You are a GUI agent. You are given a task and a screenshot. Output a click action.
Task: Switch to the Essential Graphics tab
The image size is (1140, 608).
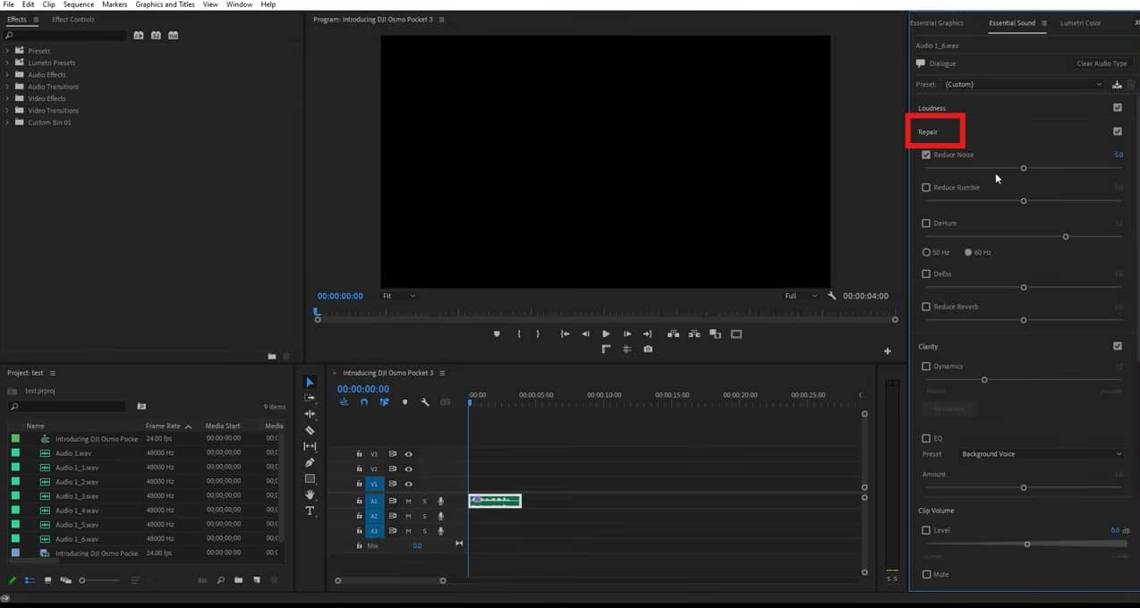[x=937, y=23]
